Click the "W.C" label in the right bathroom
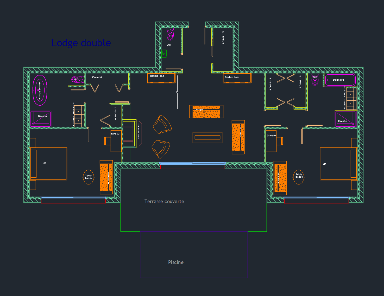Image resolution: width=384 pixels, height=296 pixels. point(315,77)
